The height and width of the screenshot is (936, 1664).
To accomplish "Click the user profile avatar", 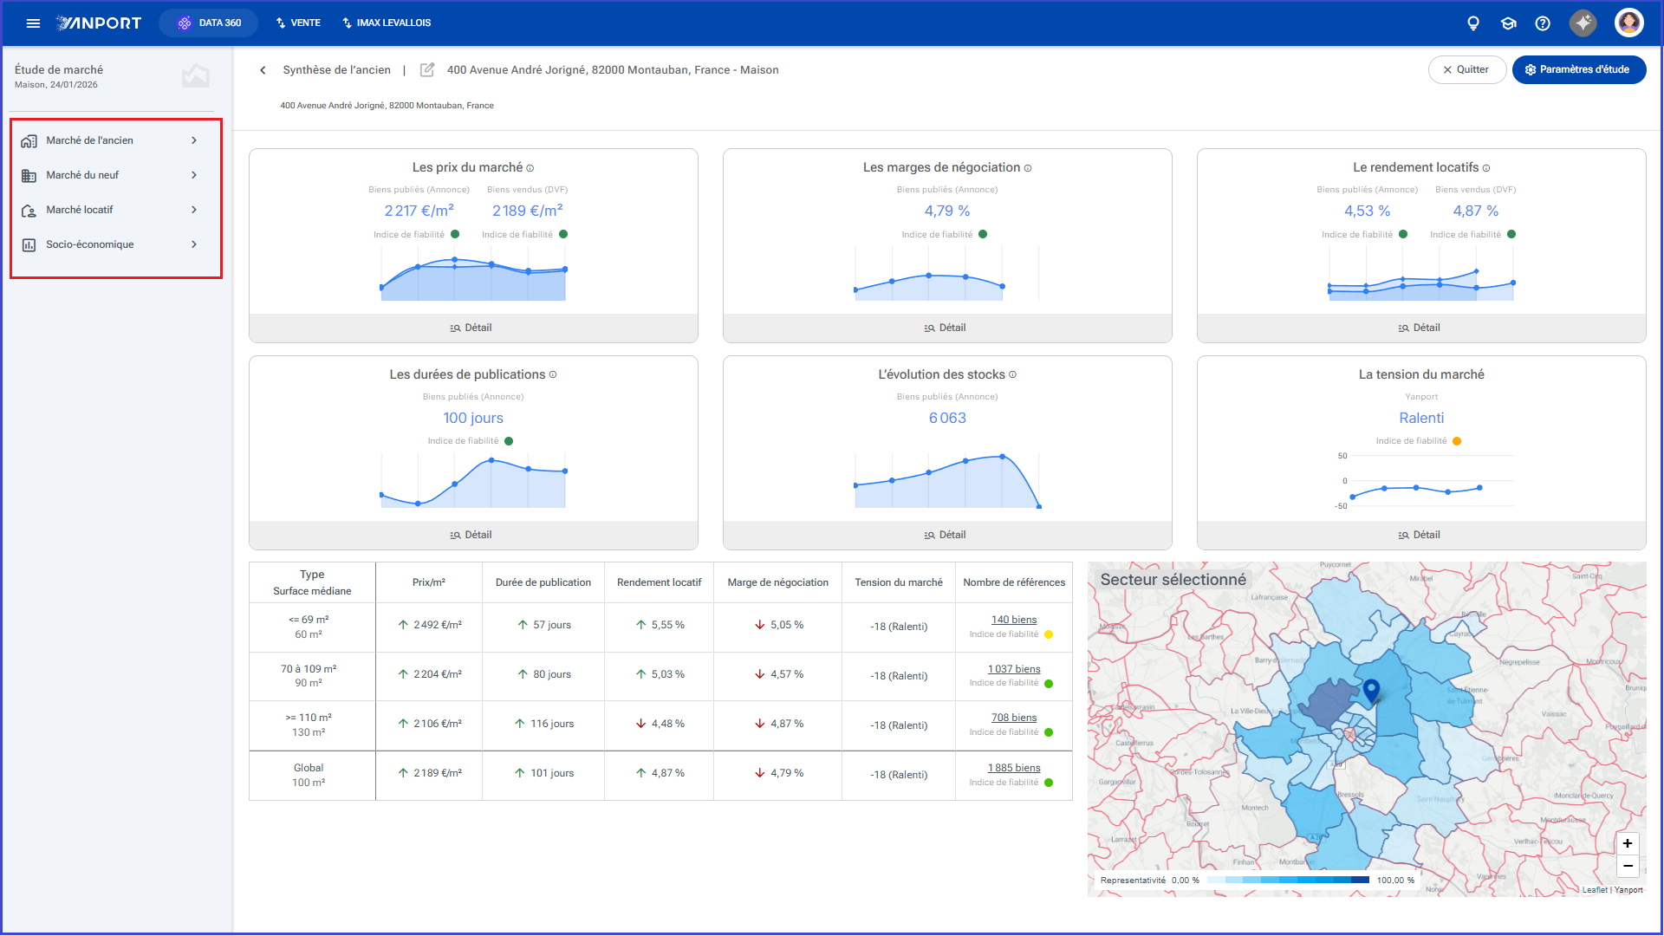I will [1629, 23].
